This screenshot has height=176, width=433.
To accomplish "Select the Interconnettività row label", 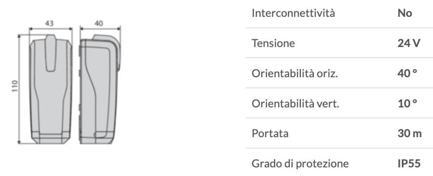I will pyautogui.click(x=293, y=13).
